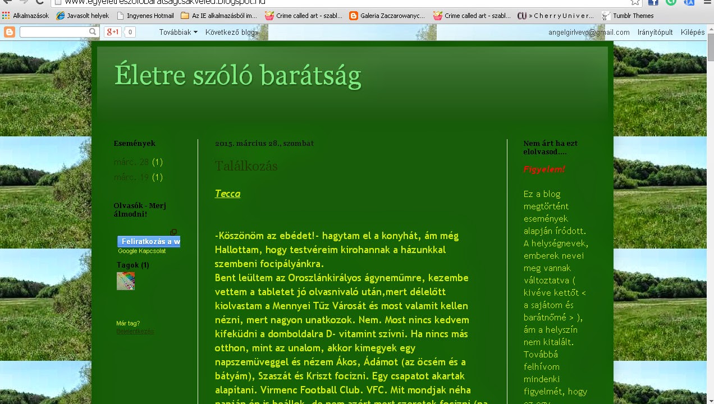This screenshot has width=714, height=404.
Task: Click the 'Olvasók - Merj álmodni!' heading
Action: (x=140, y=210)
